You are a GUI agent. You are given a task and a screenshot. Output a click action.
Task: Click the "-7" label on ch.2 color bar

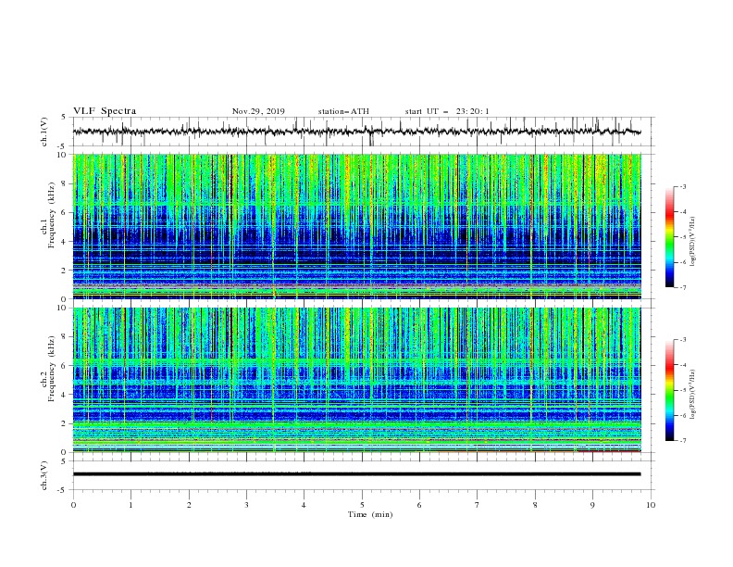click(x=682, y=441)
